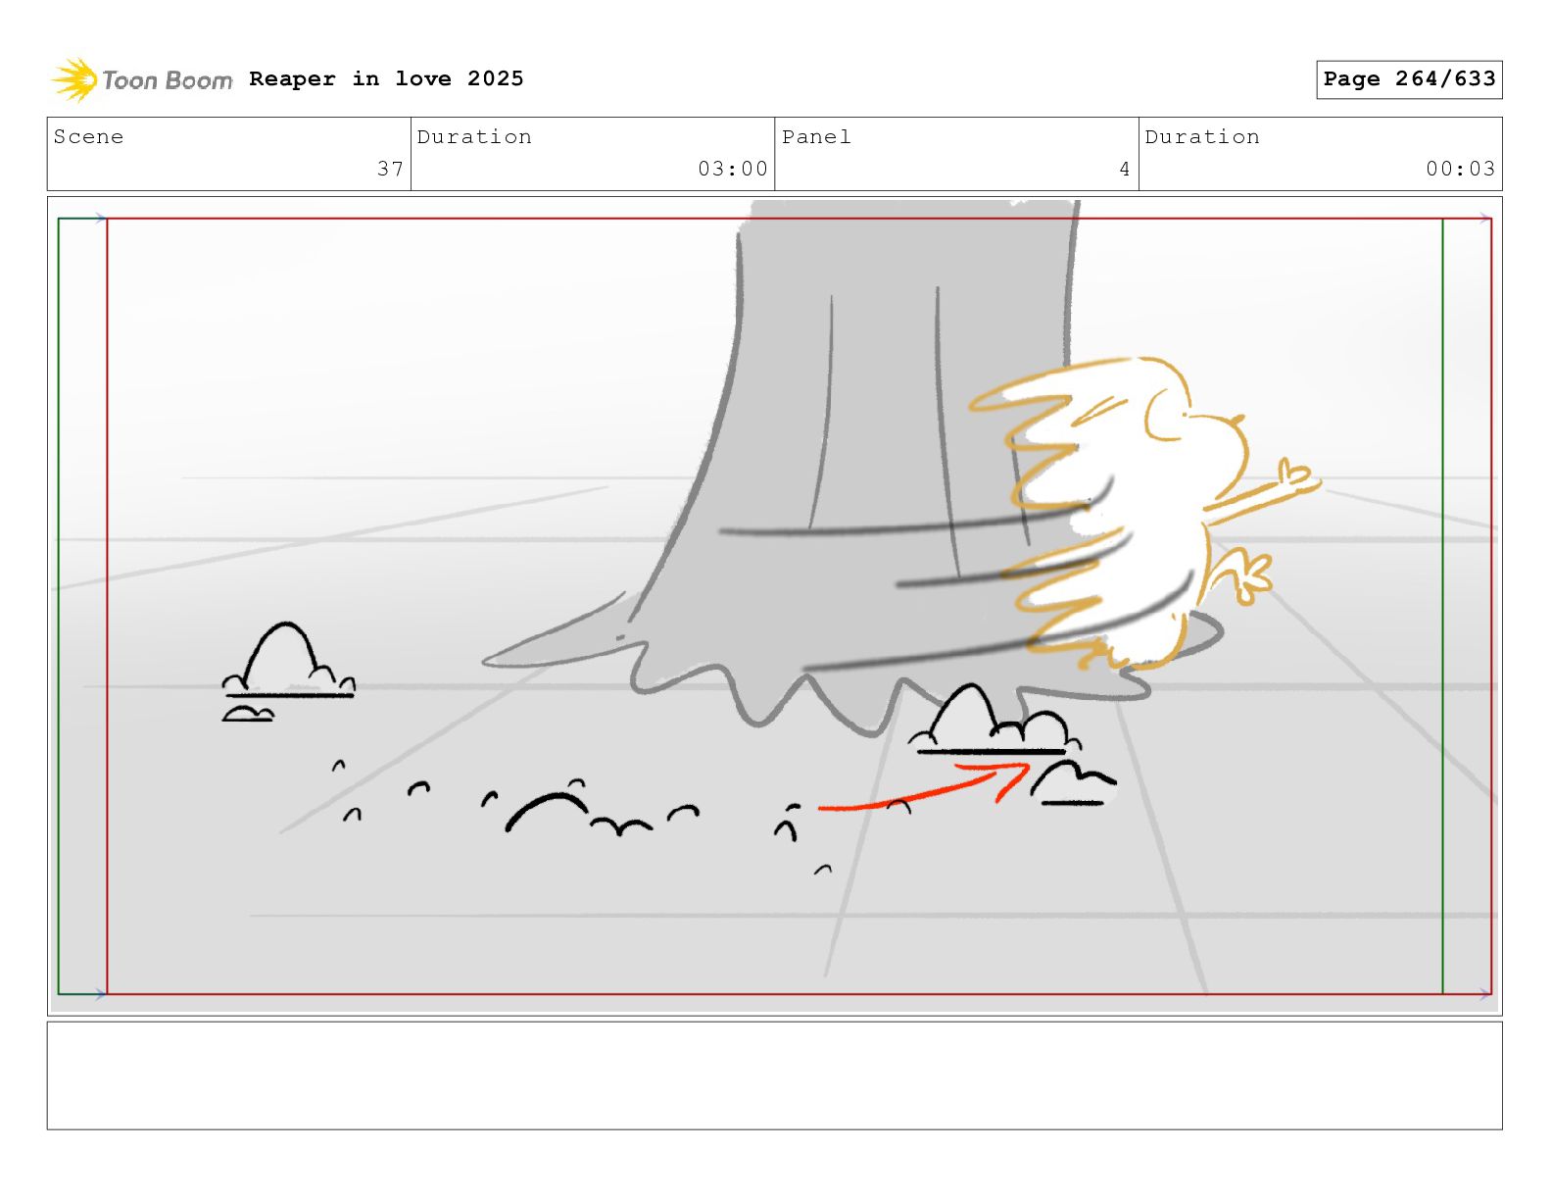Click the Toon Boom logo

click(x=142, y=79)
